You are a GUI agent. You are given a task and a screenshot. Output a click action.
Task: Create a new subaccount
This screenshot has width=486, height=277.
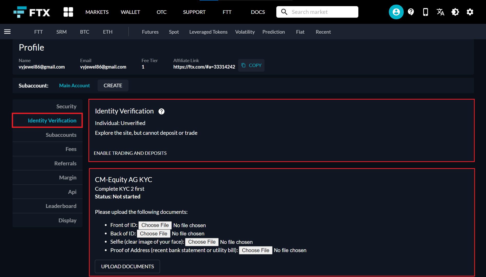pos(113,85)
